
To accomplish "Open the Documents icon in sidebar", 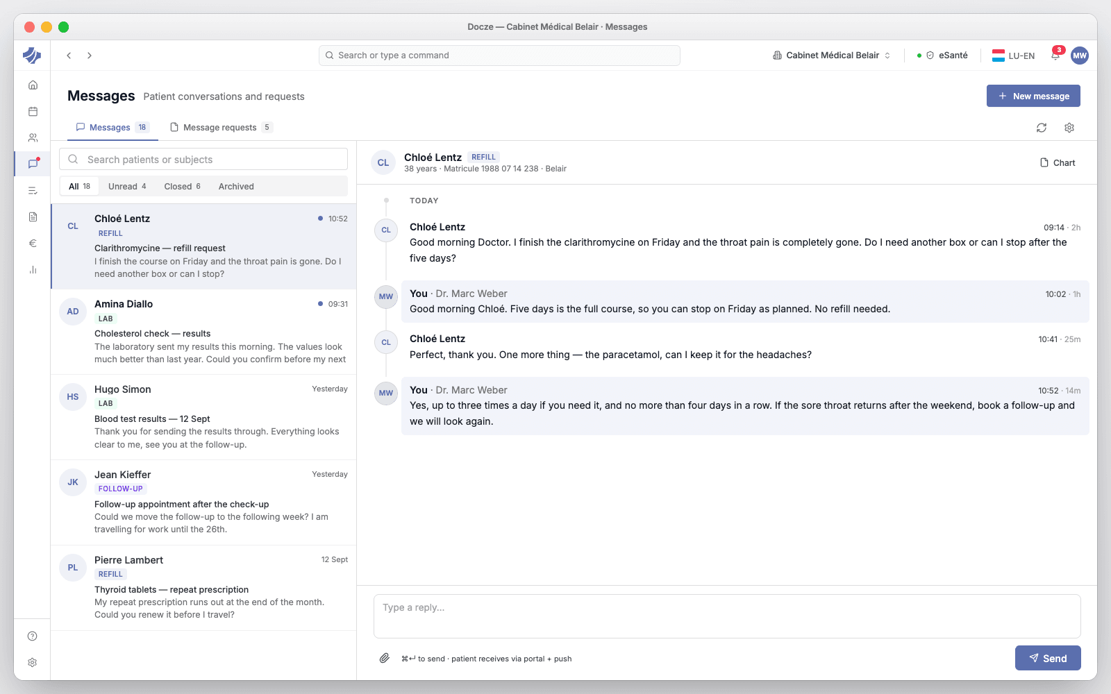I will 33,217.
